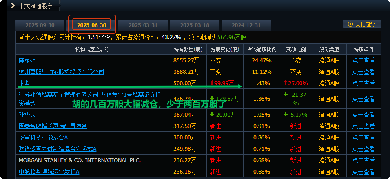Click the 变动比例 column header
Screen dimensions: 390x179
296,49
